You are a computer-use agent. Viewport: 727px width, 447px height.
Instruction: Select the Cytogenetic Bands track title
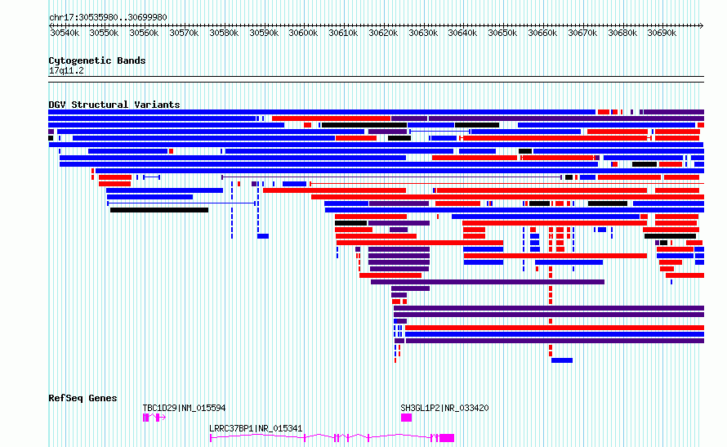coord(97,60)
